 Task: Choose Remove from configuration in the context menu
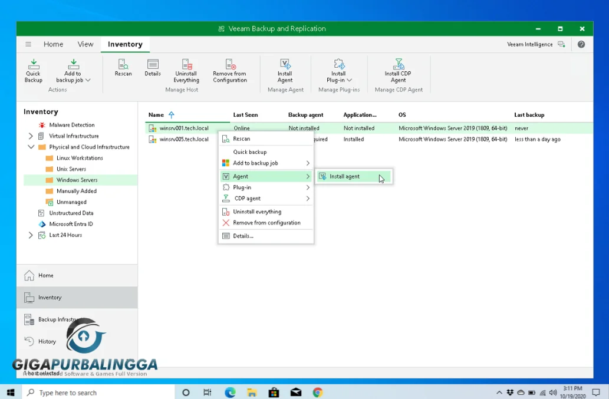tap(266, 223)
